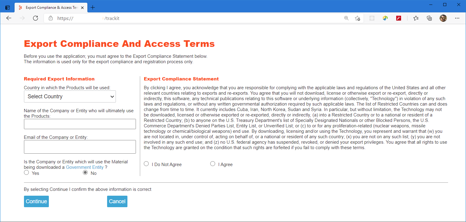Click the browser back arrow
This screenshot has width=466, height=222.
[x=9, y=18]
